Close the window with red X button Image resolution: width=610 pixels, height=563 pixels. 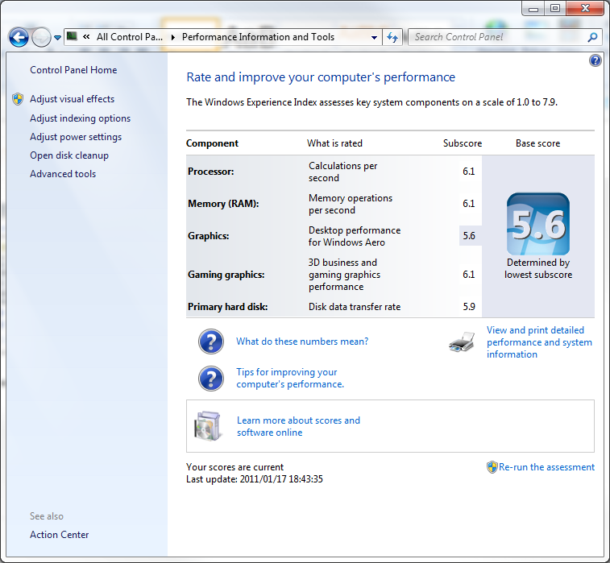pyautogui.click(x=585, y=9)
